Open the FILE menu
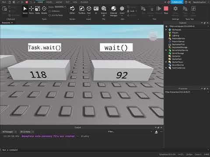 pyautogui.click(x=4, y=2)
